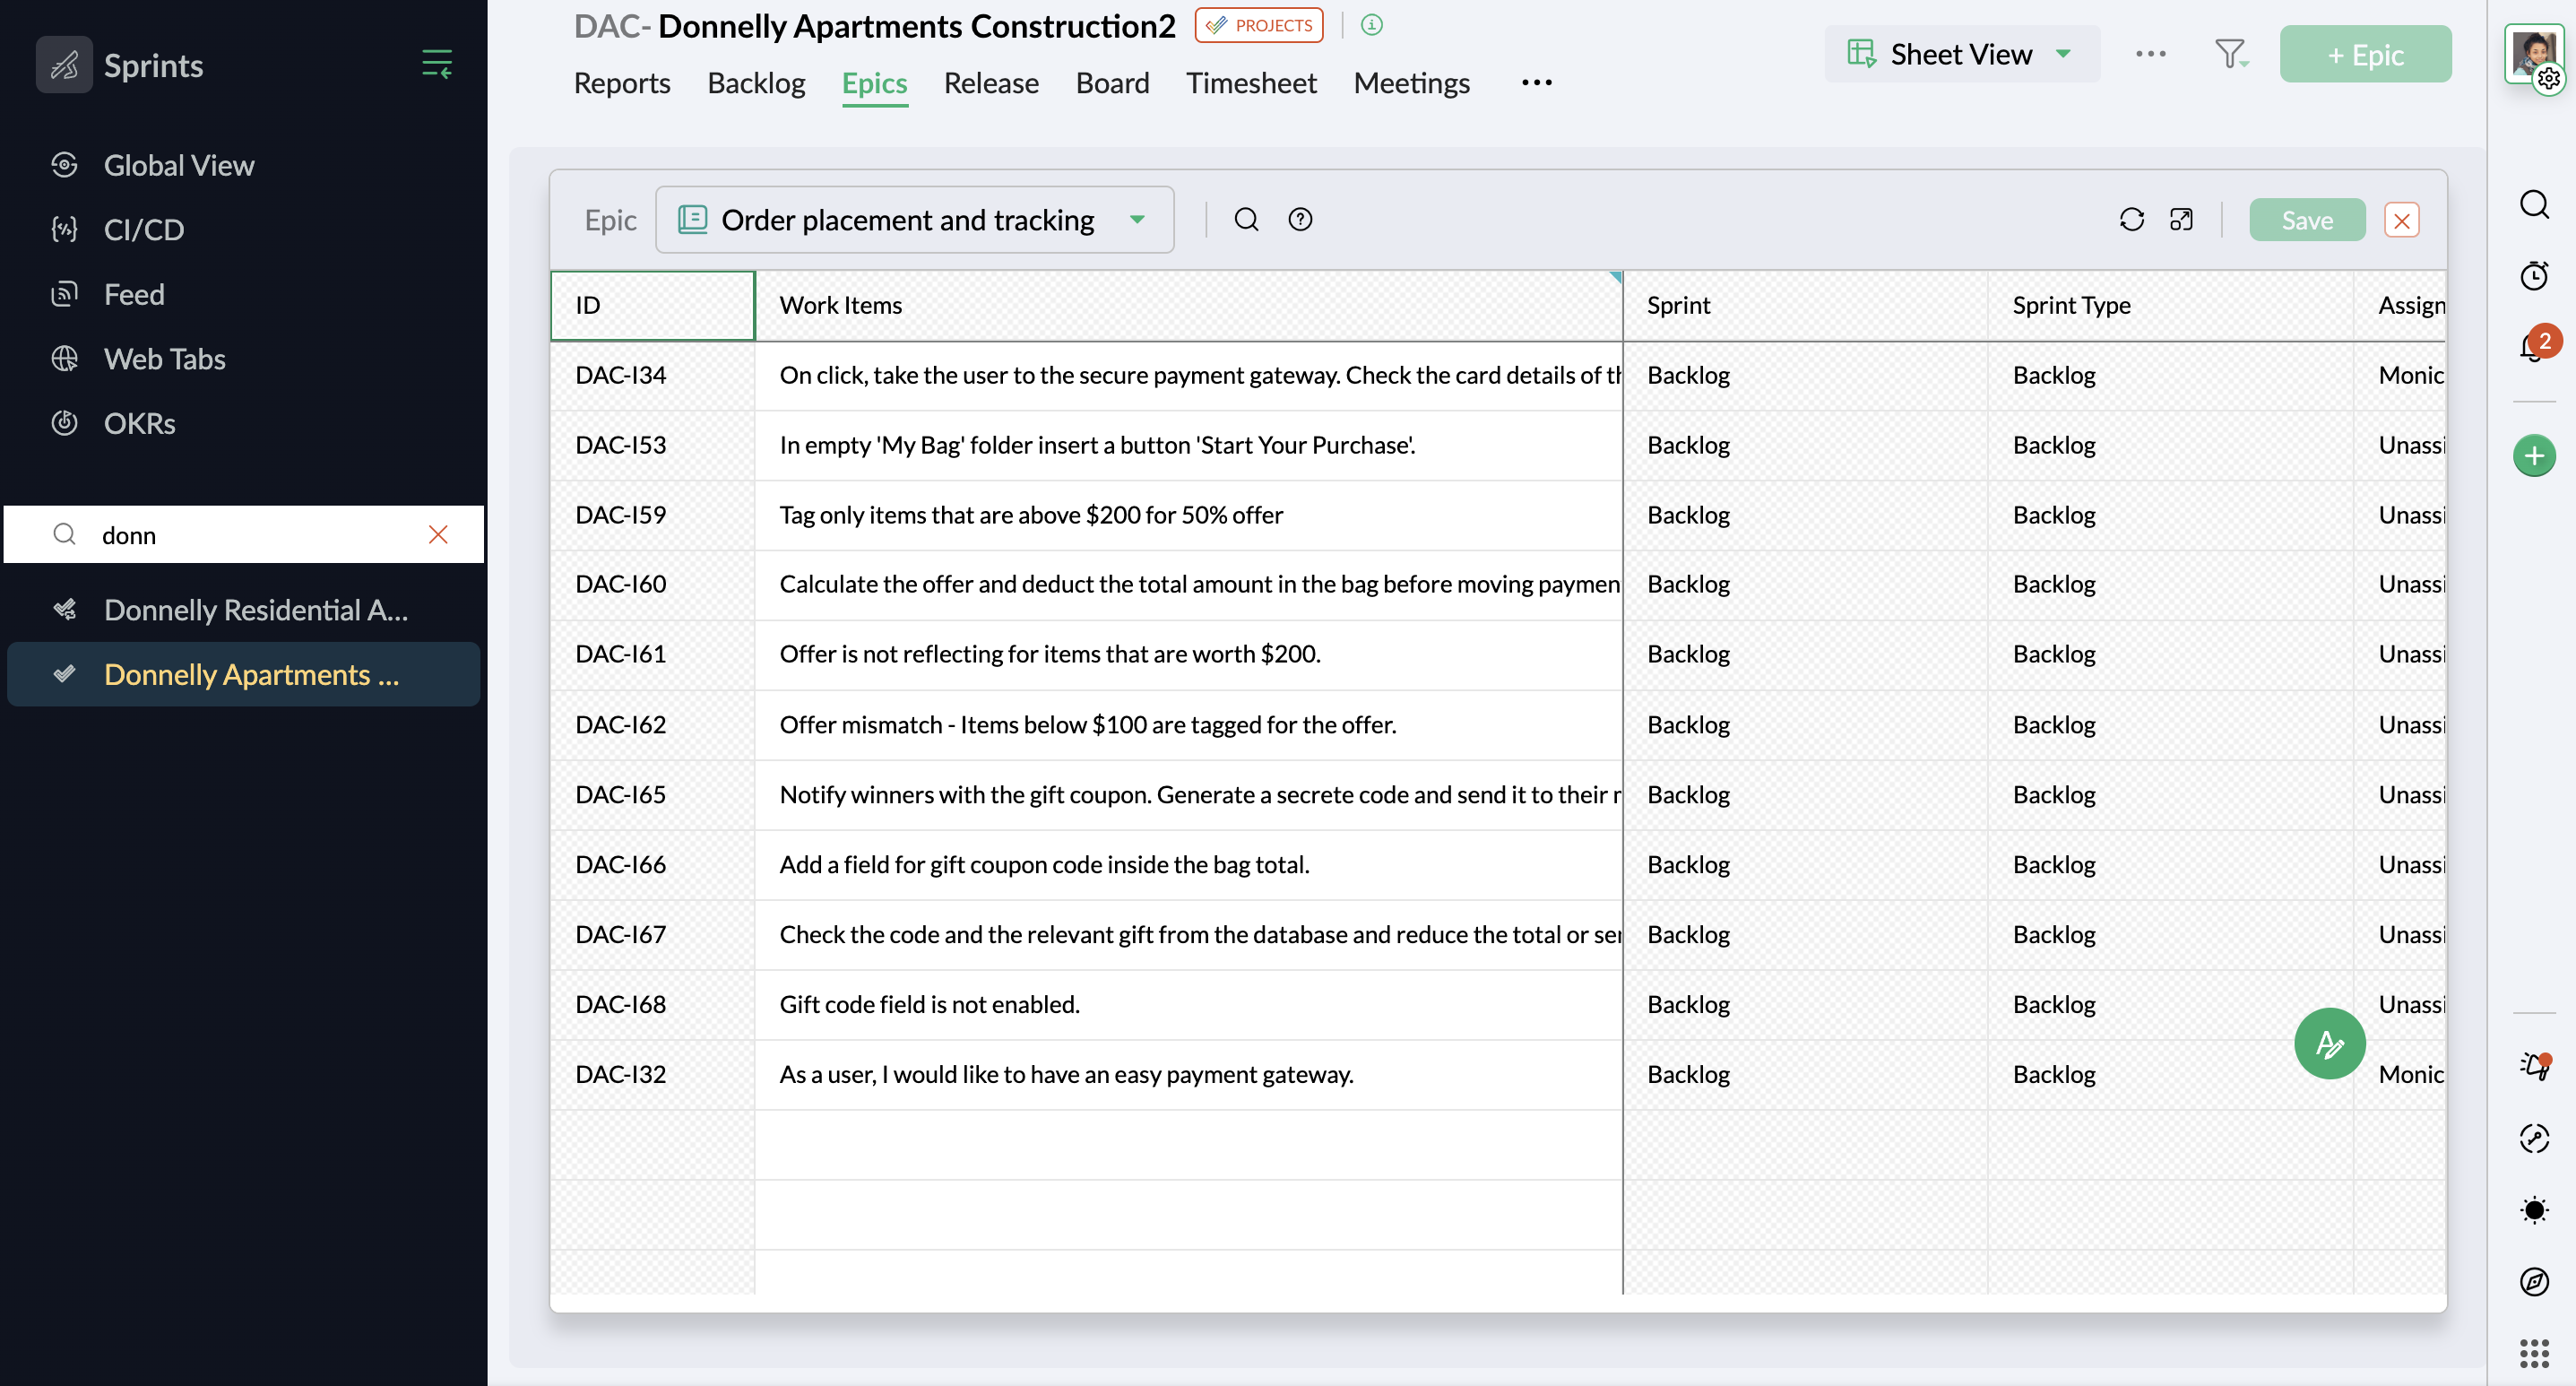Open the Sheet View dropdown

1961,54
